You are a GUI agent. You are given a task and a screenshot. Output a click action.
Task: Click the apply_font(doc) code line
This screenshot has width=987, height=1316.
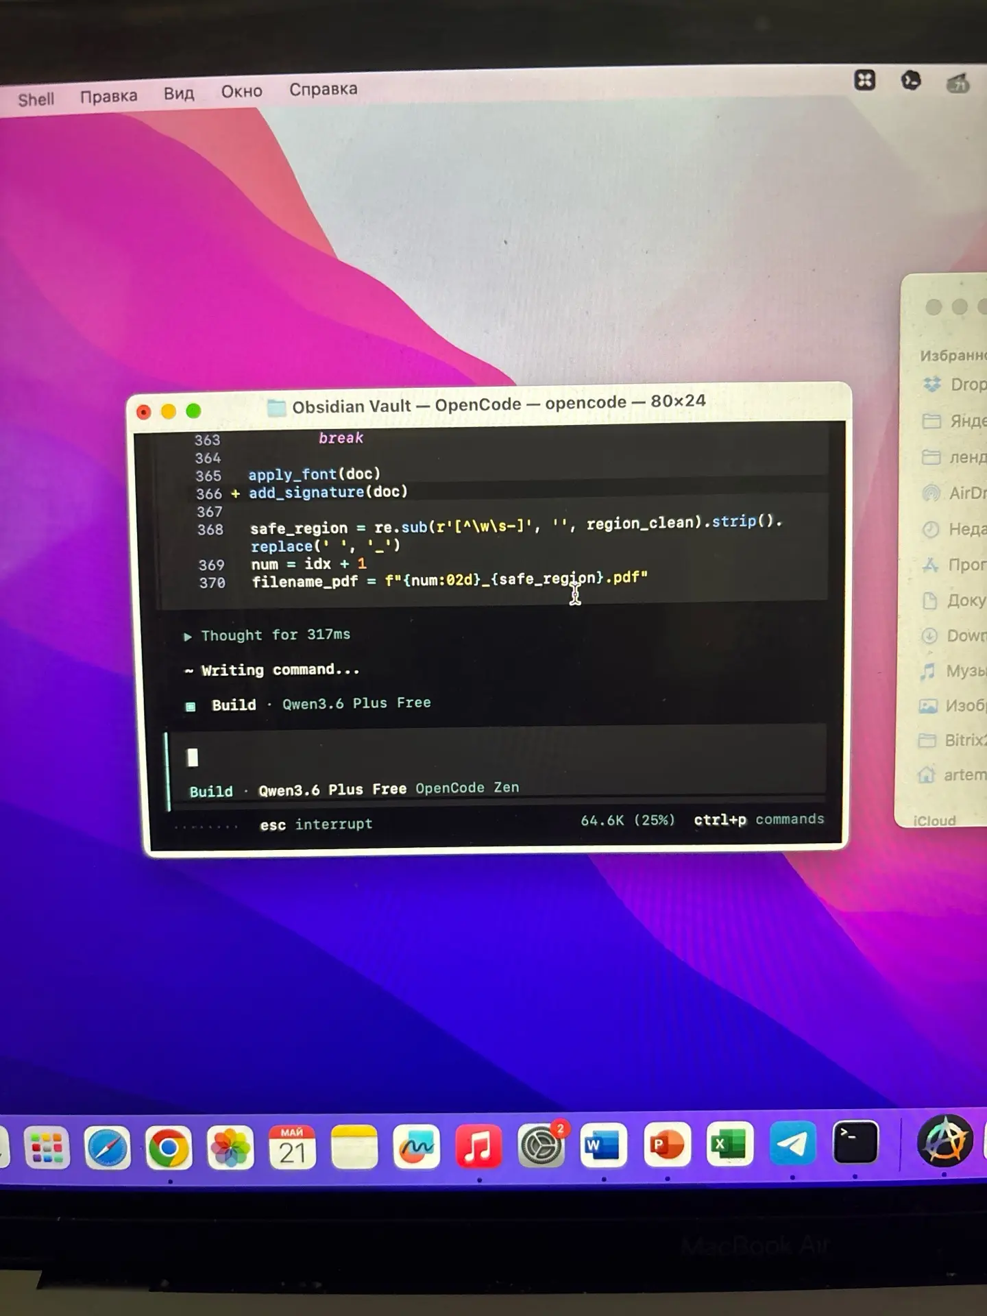tap(314, 474)
